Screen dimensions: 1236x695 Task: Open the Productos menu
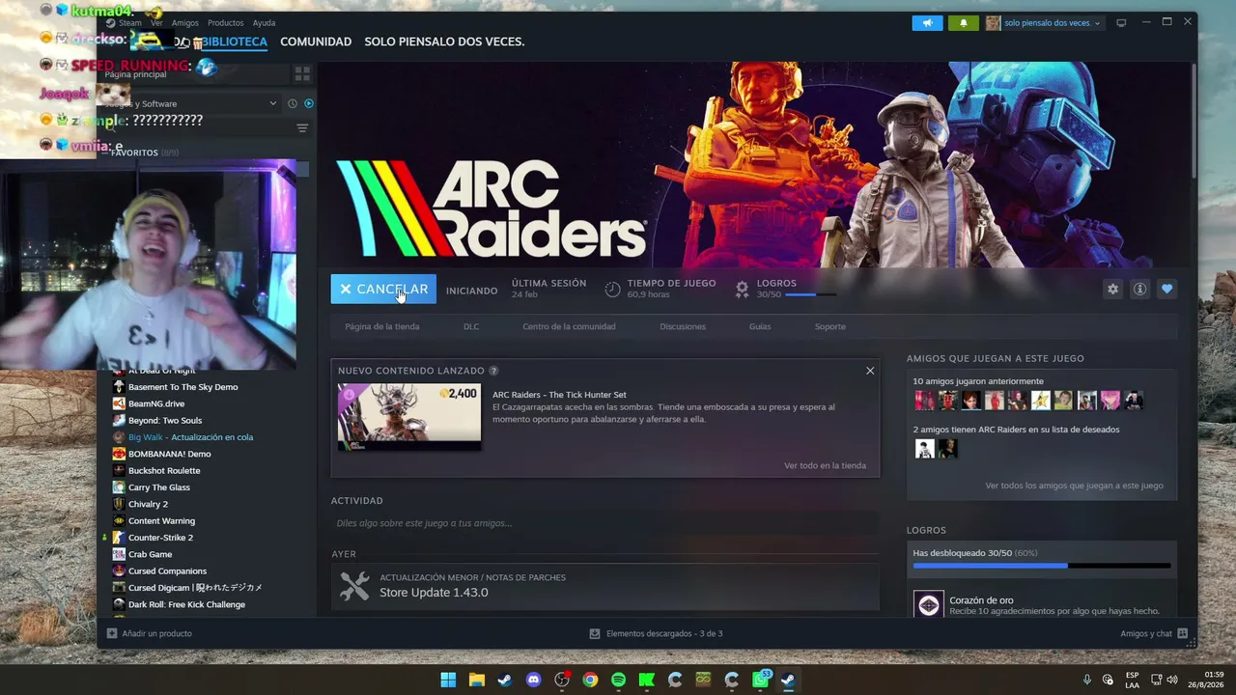226,23
